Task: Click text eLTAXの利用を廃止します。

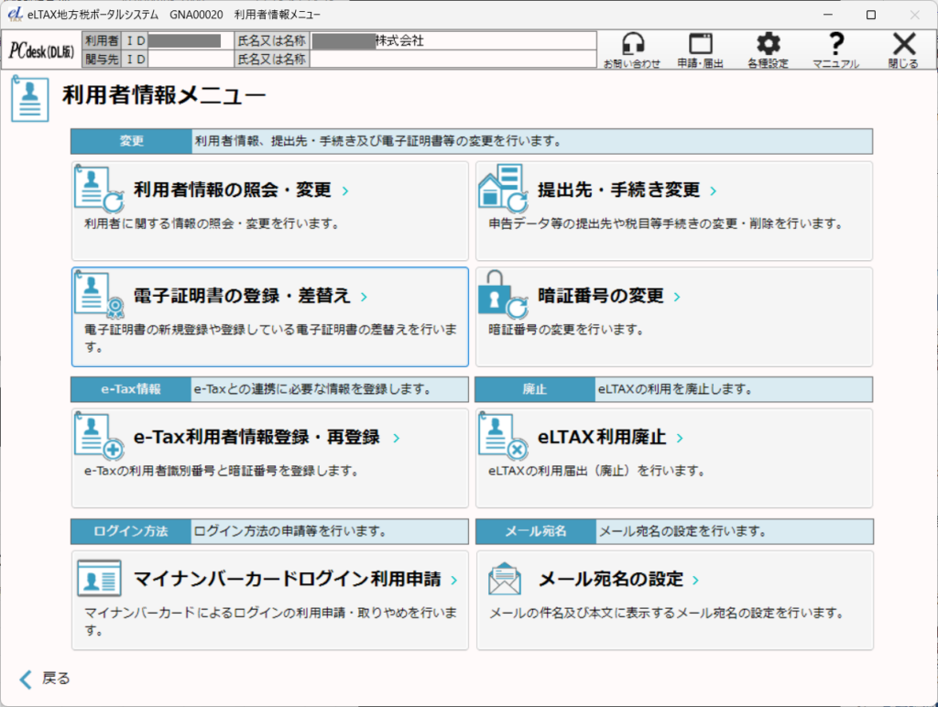Action: (x=675, y=389)
